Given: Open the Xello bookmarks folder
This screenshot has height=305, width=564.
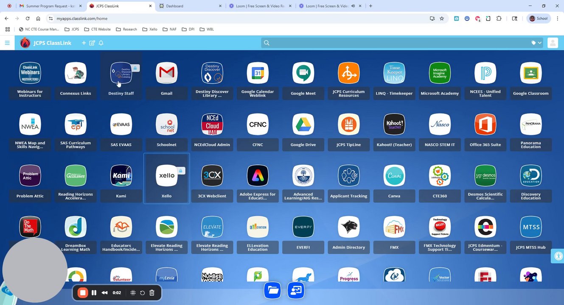Looking at the screenshot, I should click(150, 29).
